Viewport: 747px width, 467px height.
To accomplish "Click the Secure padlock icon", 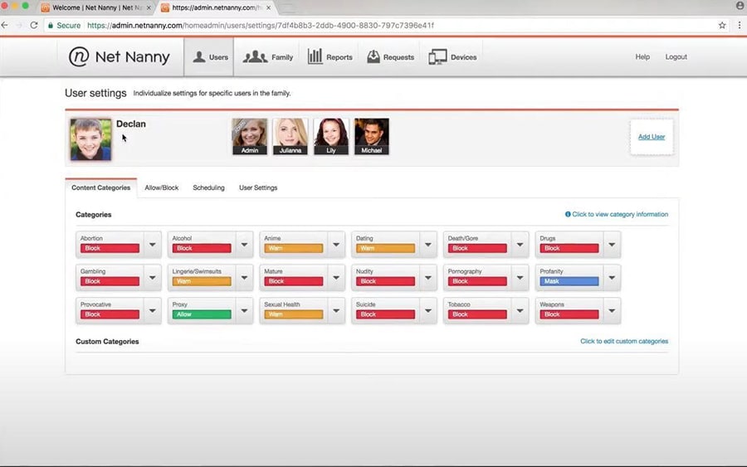I will tap(51, 25).
